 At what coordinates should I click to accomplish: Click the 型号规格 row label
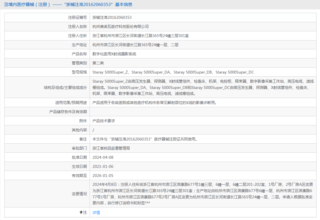pos(79,72)
